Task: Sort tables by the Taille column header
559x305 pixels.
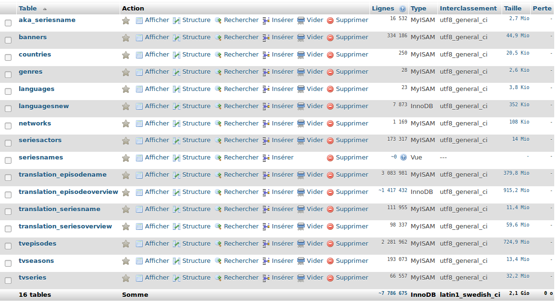Action: (513, 8)
